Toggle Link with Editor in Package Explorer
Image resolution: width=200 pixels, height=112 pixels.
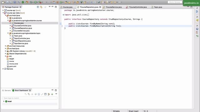pos(41,7)
